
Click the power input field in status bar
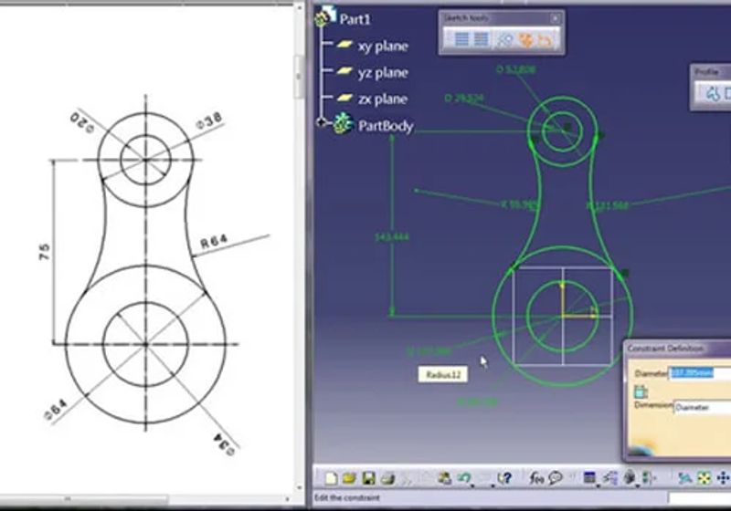coord(699,498)
